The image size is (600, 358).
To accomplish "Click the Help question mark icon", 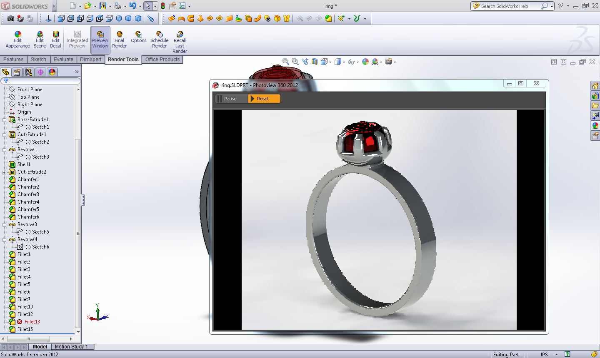I will (560, 6).
